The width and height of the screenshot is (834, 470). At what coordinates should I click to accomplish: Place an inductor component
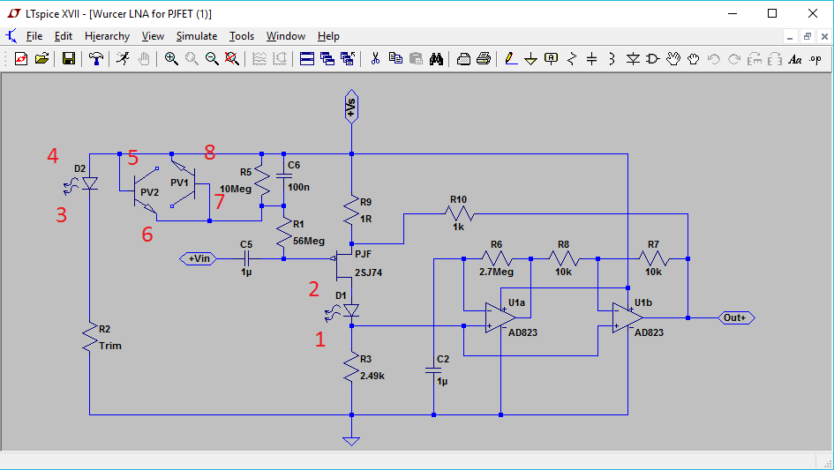pos(612,58)
